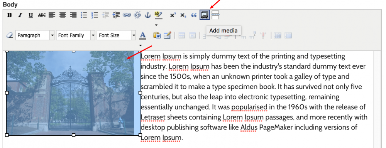Apply subscript formatting
The height and width of the screenshot is (148, 386).
183,15
